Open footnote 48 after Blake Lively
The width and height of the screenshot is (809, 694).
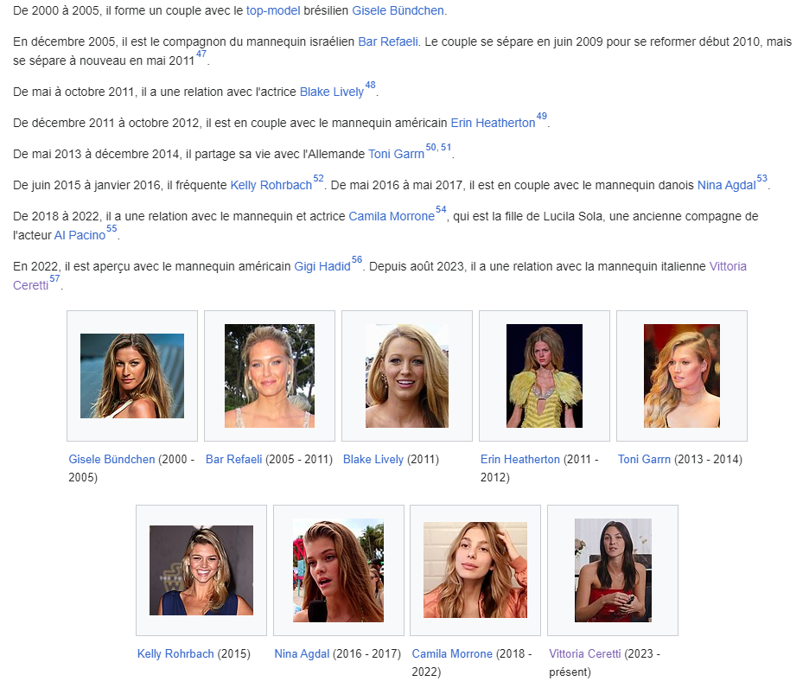tap(370, 86)
